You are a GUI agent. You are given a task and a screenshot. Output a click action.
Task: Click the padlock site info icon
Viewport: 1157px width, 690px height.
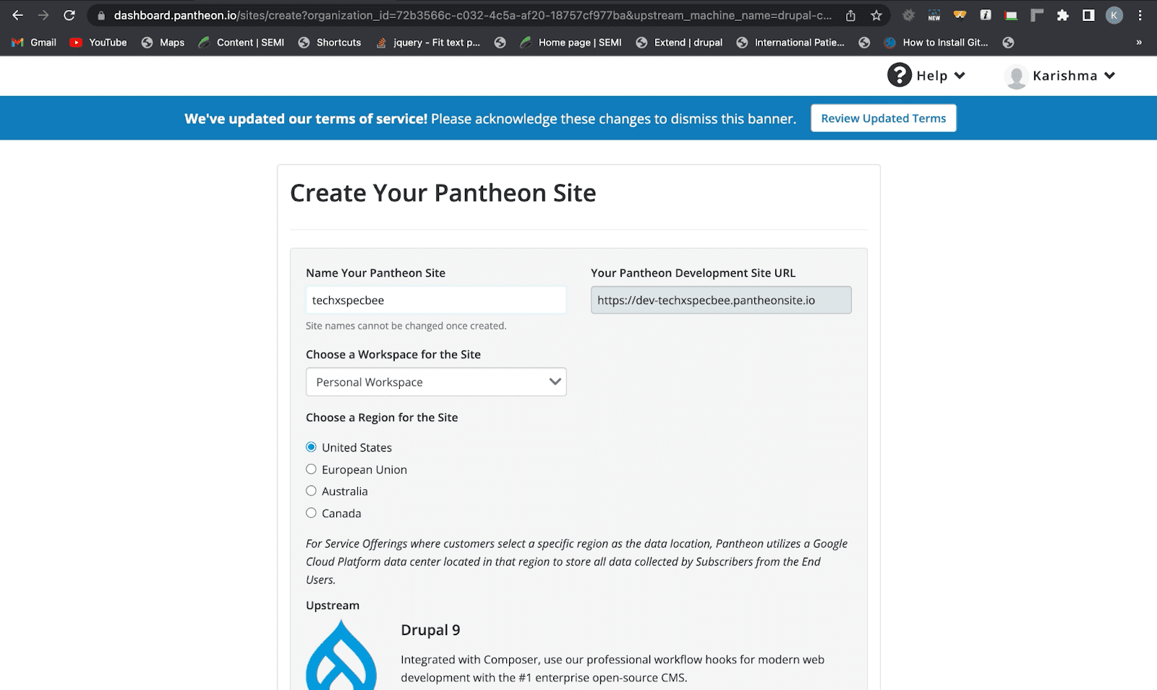point(101,15)
